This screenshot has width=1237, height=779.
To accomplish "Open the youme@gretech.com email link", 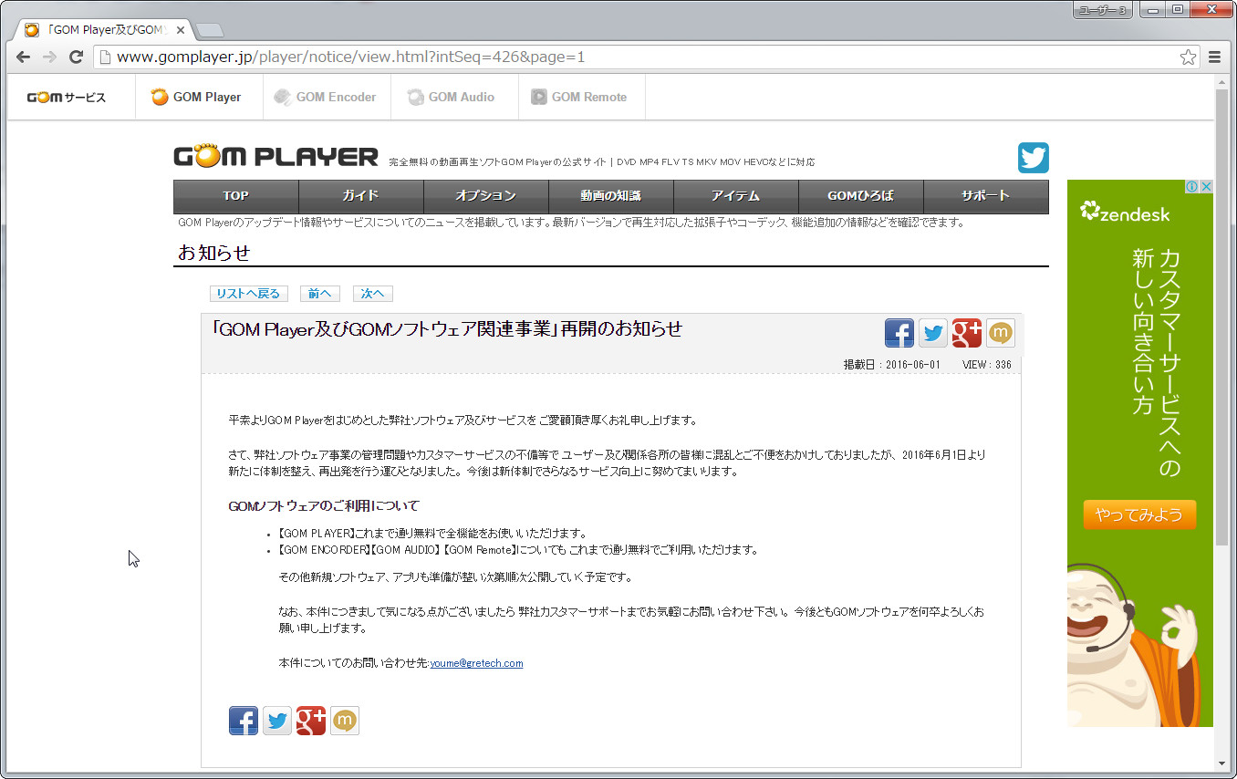I will coord(476,663).
